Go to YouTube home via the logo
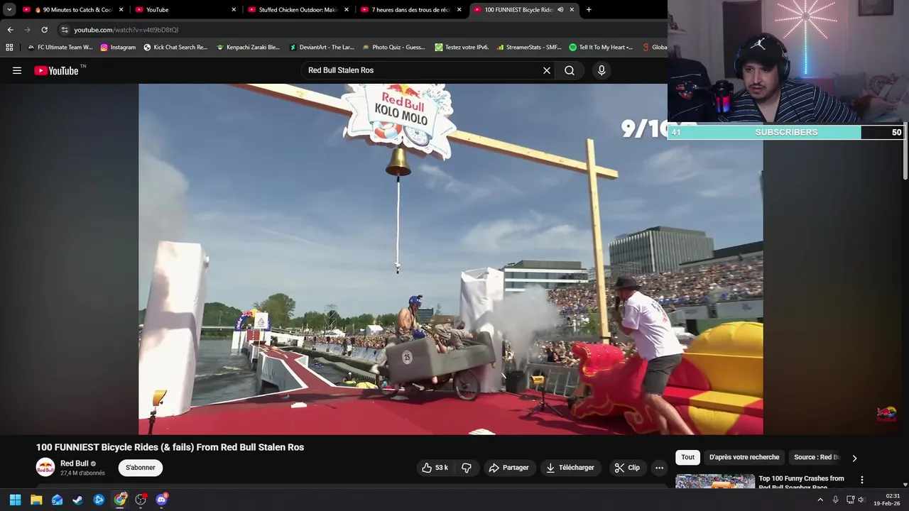Image resolution: width=909 pixels, height=511 pixels. [x=56, y=70]
